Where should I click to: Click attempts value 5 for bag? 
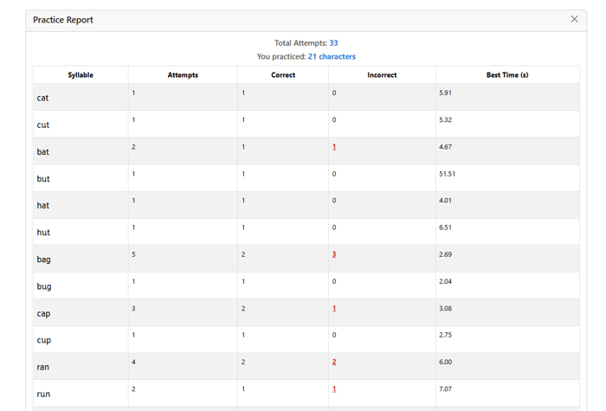[133, 254]
